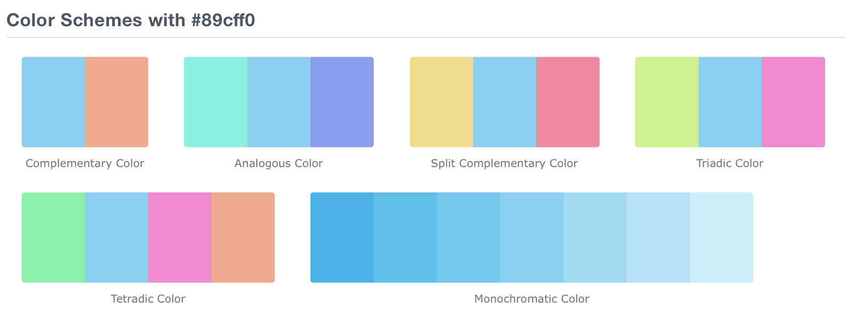Click the yellow swatch in Split Complementary
The image size is (854, 317).
441,102
